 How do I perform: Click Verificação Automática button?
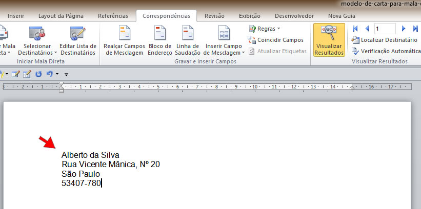click(386, 51)
